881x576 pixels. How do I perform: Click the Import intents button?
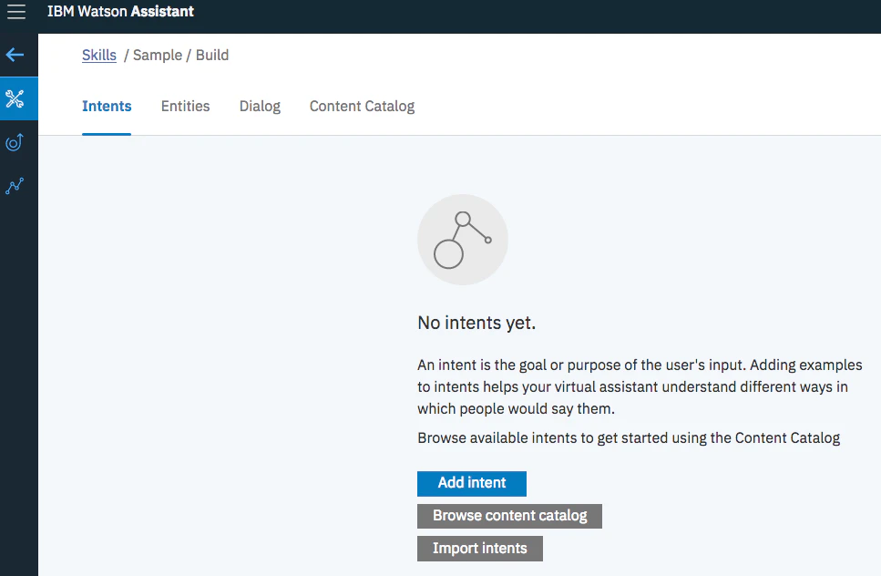coord(480,549)
